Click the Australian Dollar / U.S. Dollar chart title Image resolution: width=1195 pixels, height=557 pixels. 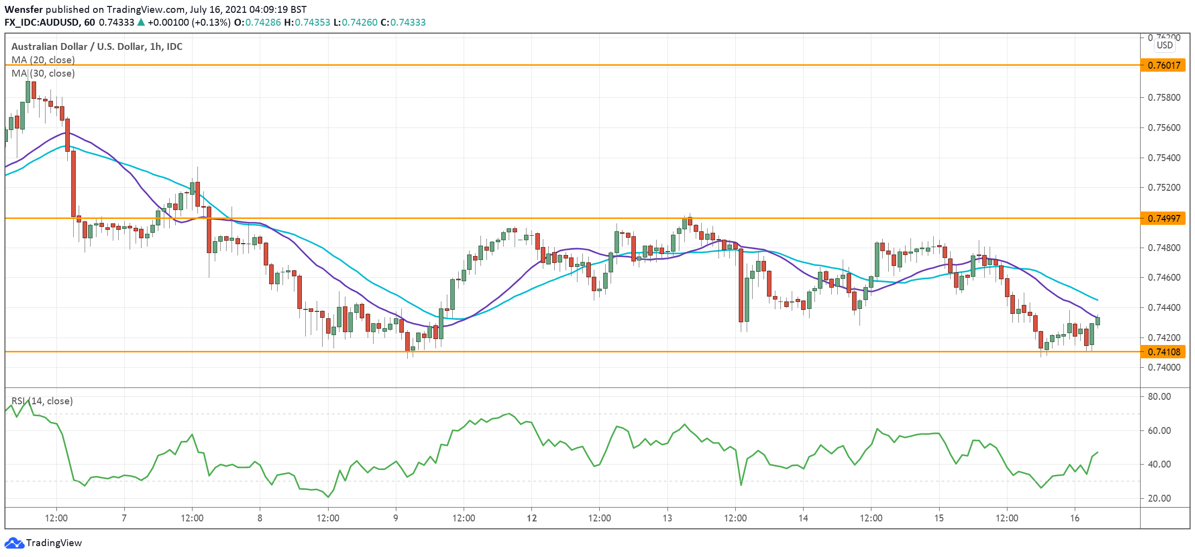tap(96, 46)
